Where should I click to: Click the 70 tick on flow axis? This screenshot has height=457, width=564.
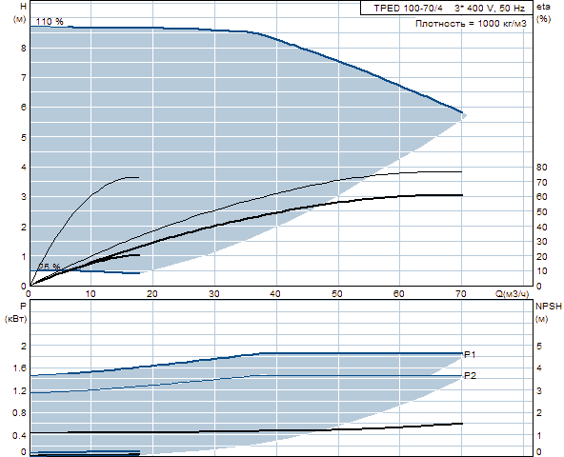[461, 294]
